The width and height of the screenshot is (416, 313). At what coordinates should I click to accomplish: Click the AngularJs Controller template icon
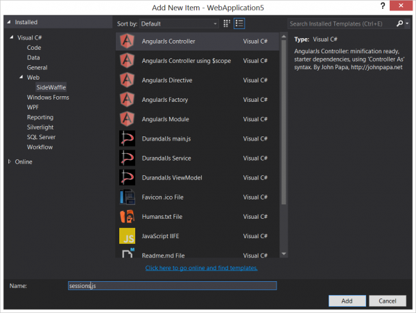pyautogui.click(x=127, y=41)
